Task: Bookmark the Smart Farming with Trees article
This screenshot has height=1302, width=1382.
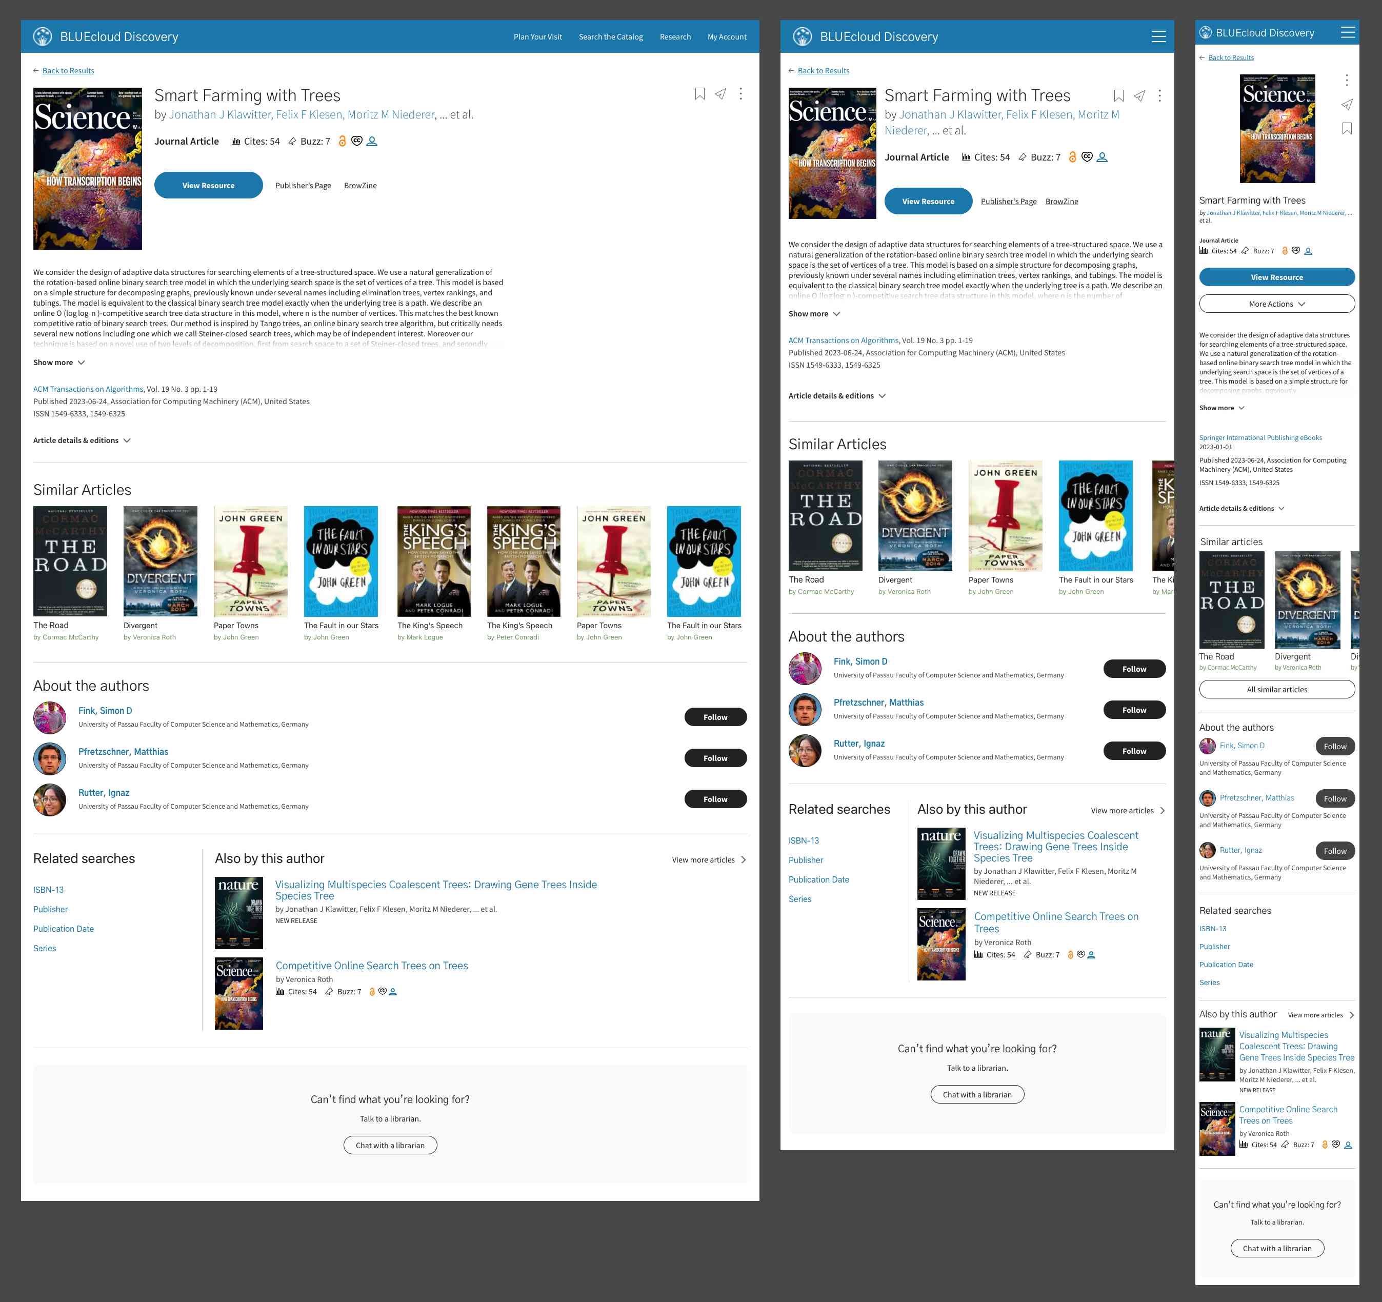Action: 699,94
